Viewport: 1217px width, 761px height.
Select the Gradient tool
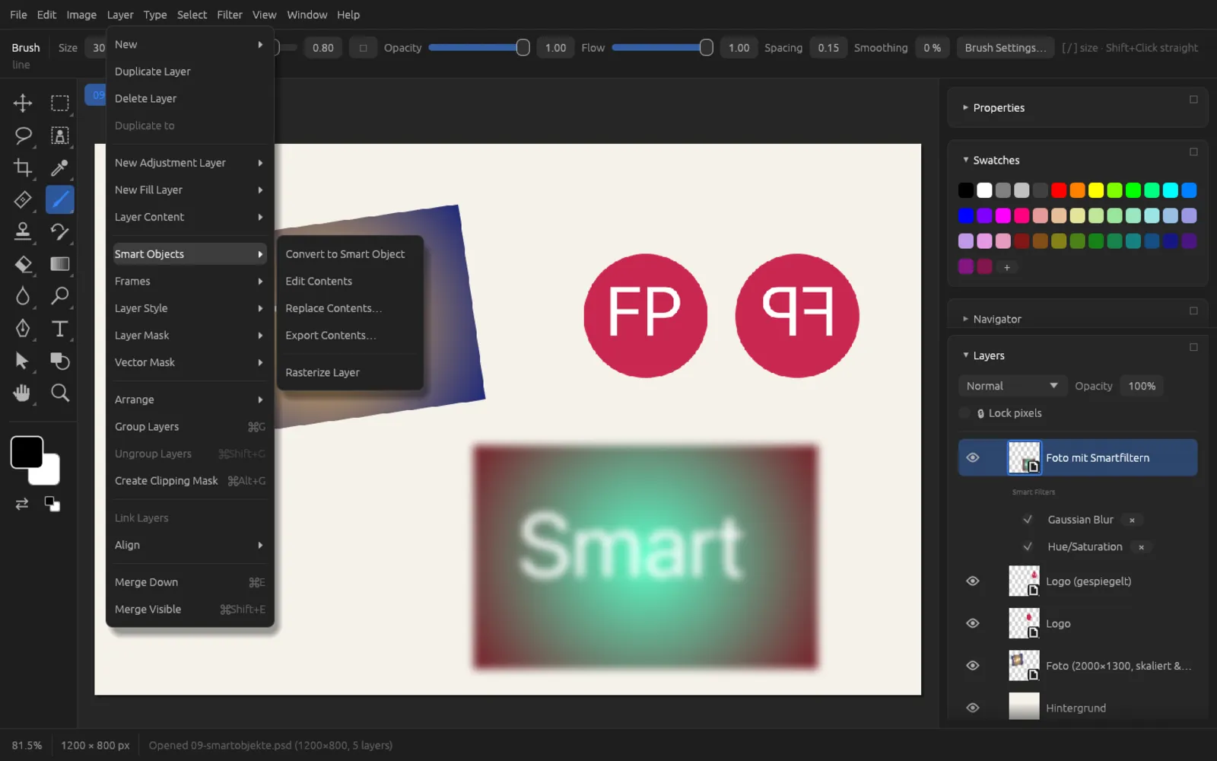pos(59,264)
